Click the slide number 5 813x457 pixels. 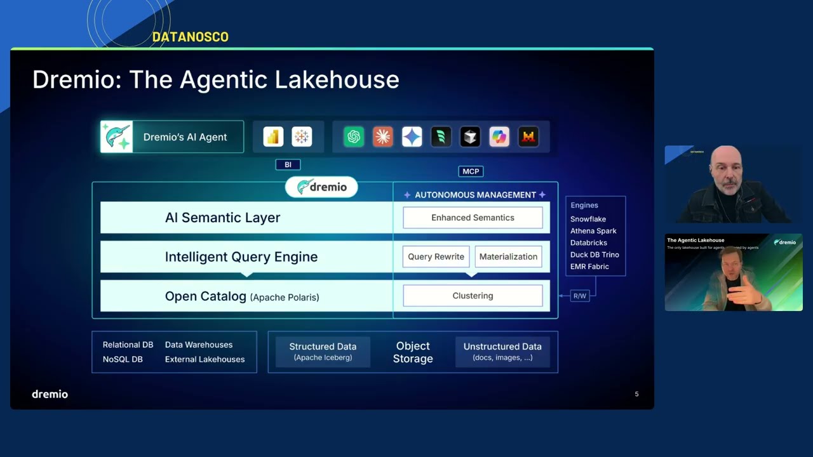tap(636, 394)
